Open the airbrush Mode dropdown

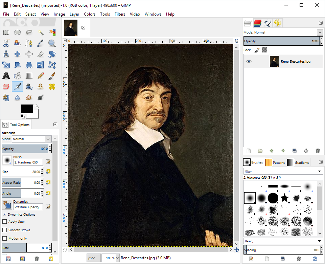pyautogui.click(x=31, y=139)
